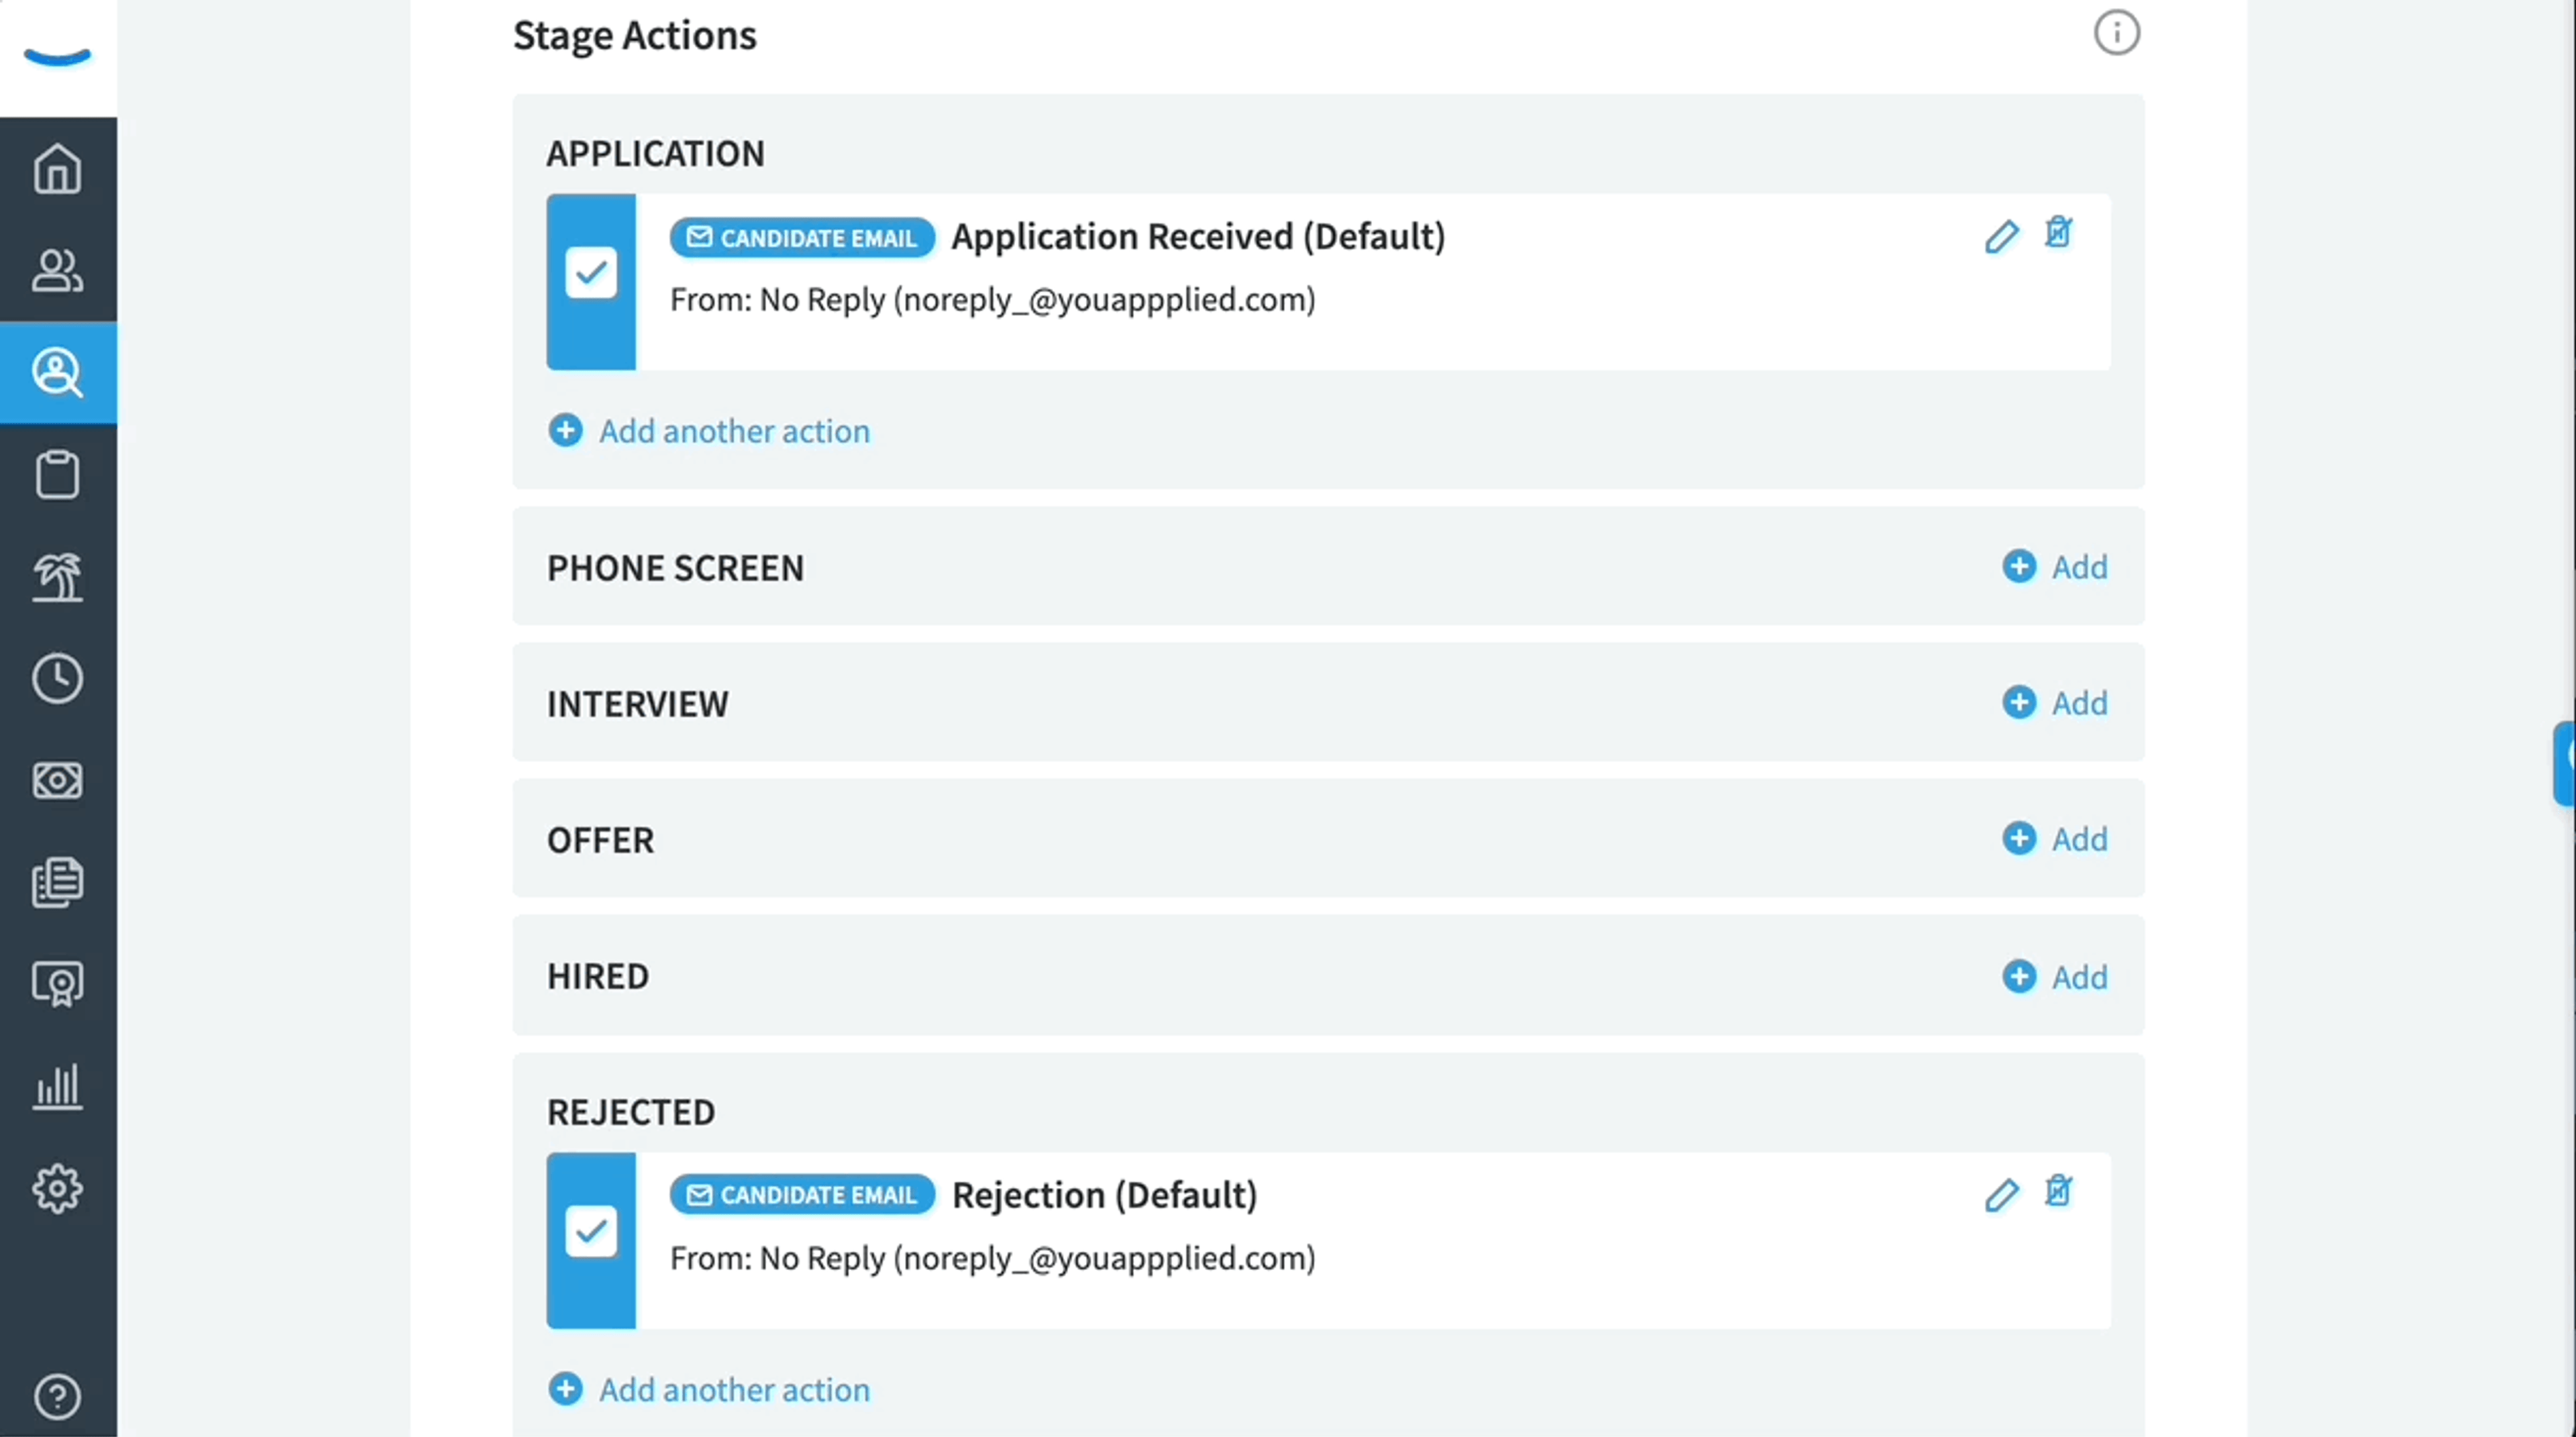This screenshot has height=1437, width=2576.
Task: Add an action to Phone Screen stage
Action: pos(2055,567)
